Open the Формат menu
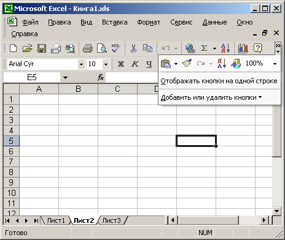 pyautogui.click(x=149, y=22)
